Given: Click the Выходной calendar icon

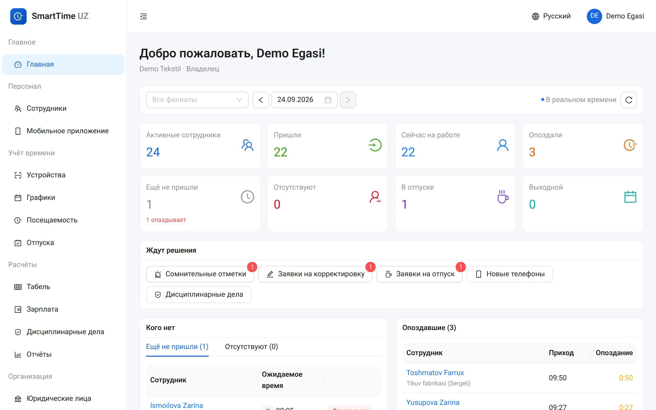Looking at the screenshot, I should [x=630, y=197].
